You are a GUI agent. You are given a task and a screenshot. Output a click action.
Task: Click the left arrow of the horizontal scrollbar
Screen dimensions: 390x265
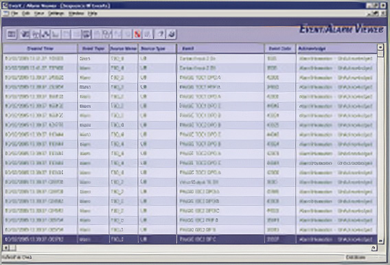pos(6,248)
